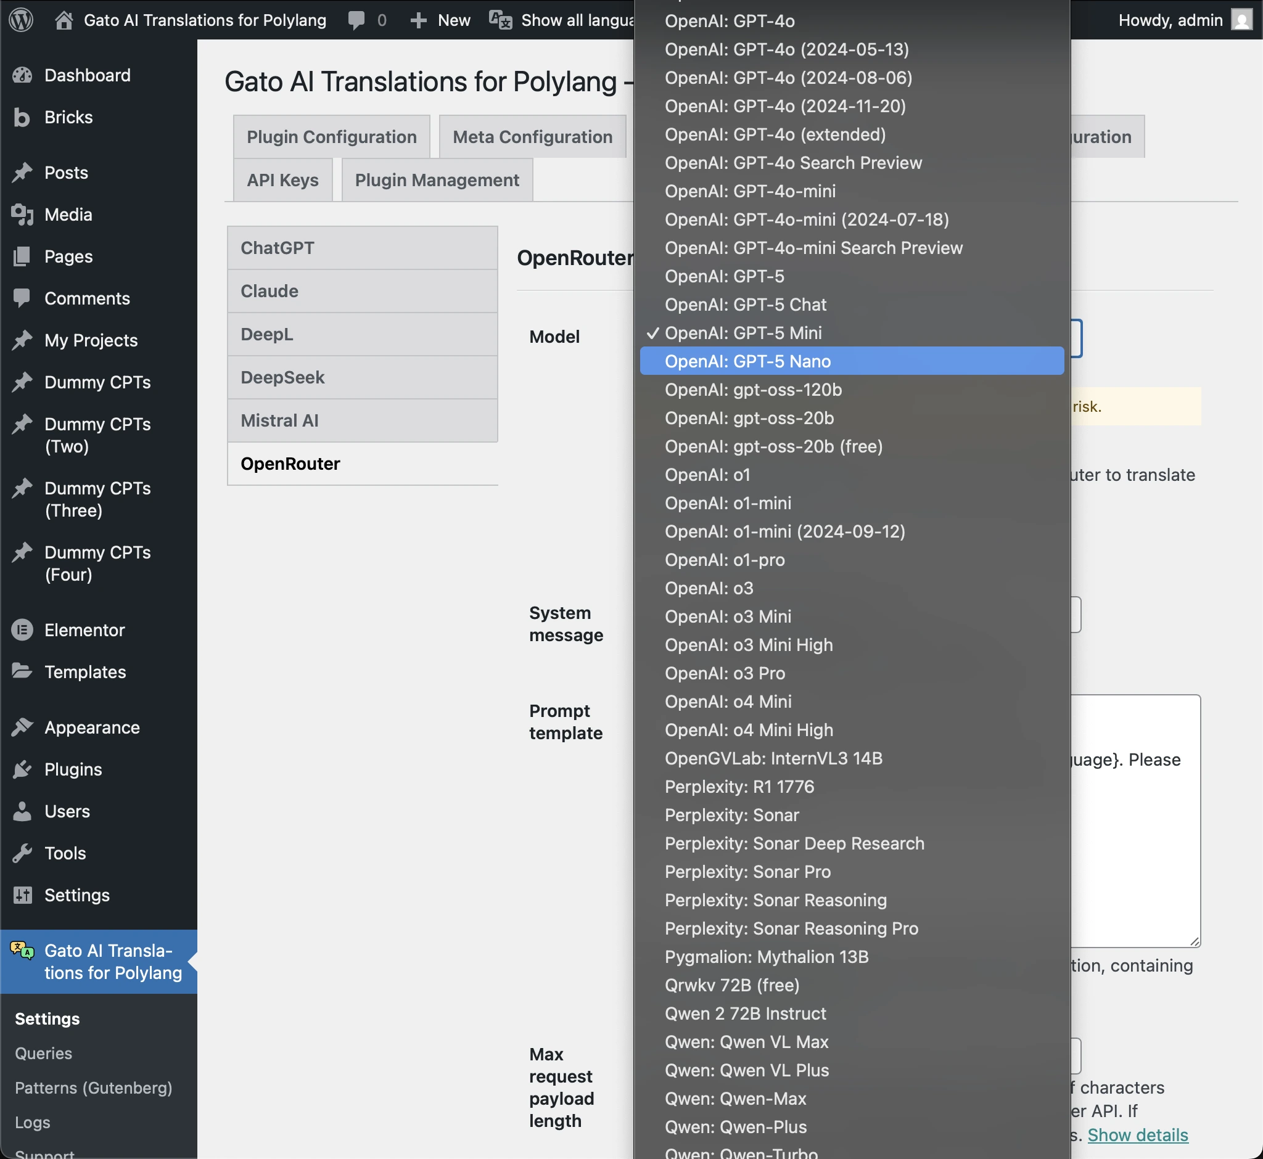The width and height of the screenshot is (1263, 1159).
Task: Open Elementor from the sidebar icon
Action: [23, 629]
